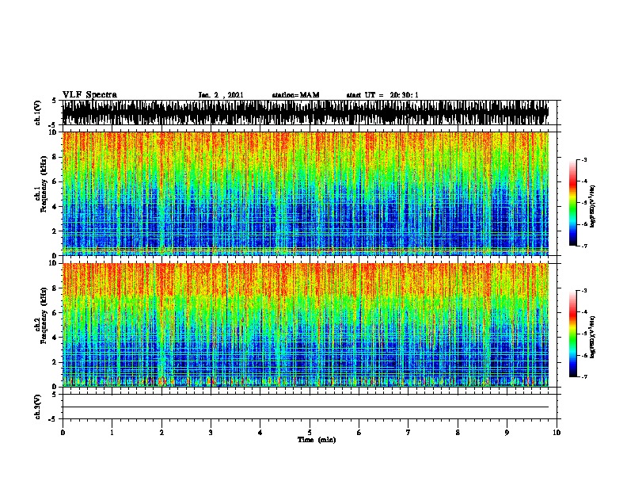627x485 pixels.
Task: Click inside the ch.2 spectrogram panel
Action: point(305,325)
